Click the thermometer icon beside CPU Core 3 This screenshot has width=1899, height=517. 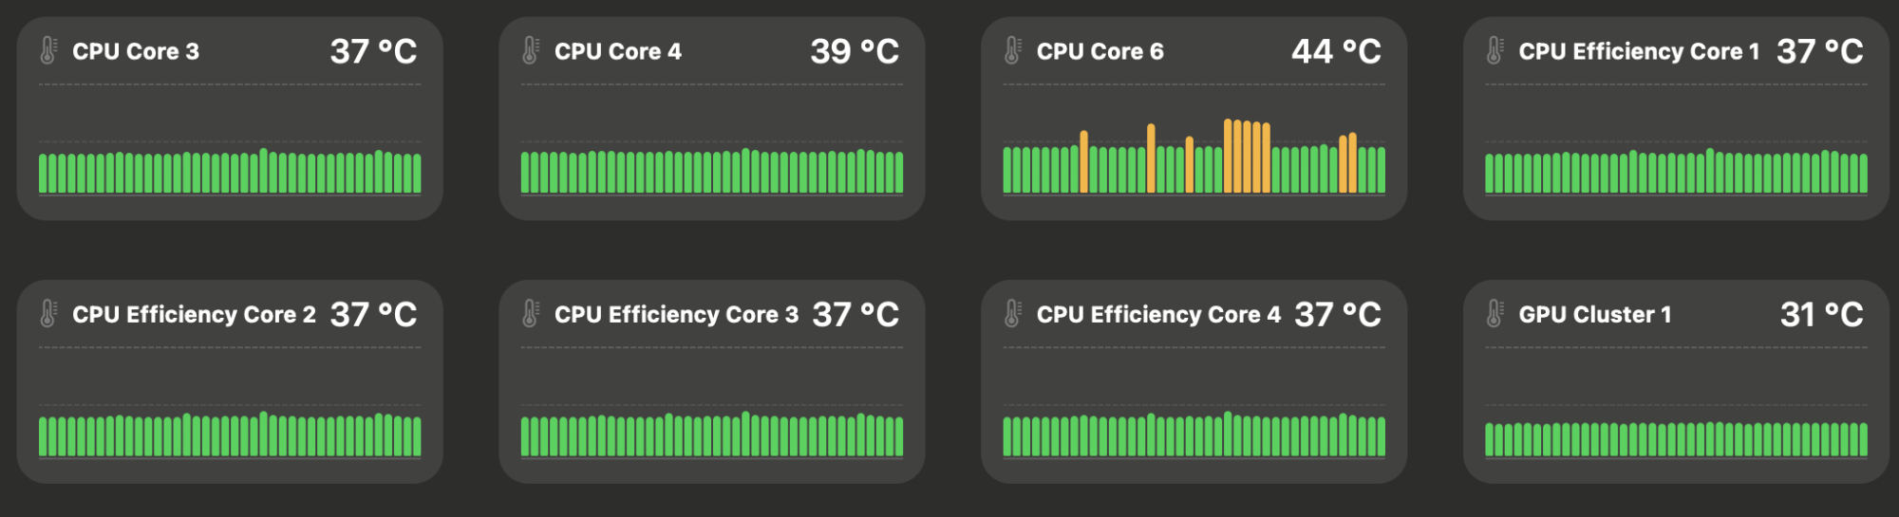pyautogui.click(x=48, y=50)
